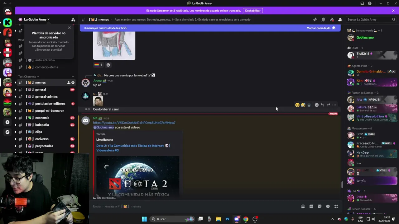Open the sticker picker
This screenshot has width=399, height=224.
pos(320,206)
